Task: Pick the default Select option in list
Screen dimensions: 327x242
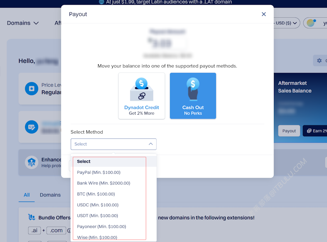Action: pyautogui.click(x=113, y=162)
